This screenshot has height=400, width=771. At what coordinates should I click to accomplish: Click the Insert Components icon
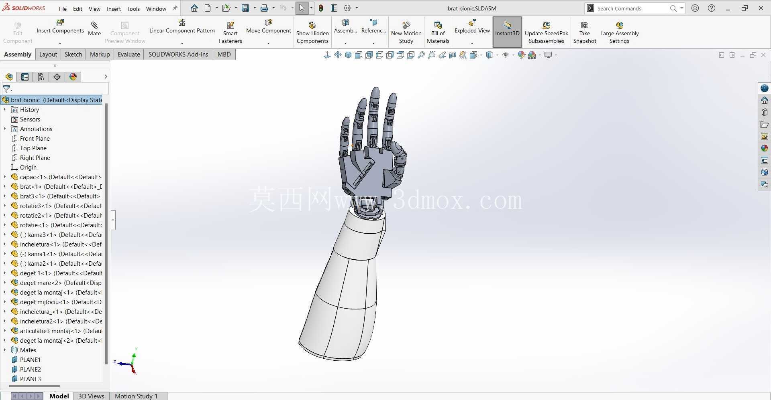(60, 23)
